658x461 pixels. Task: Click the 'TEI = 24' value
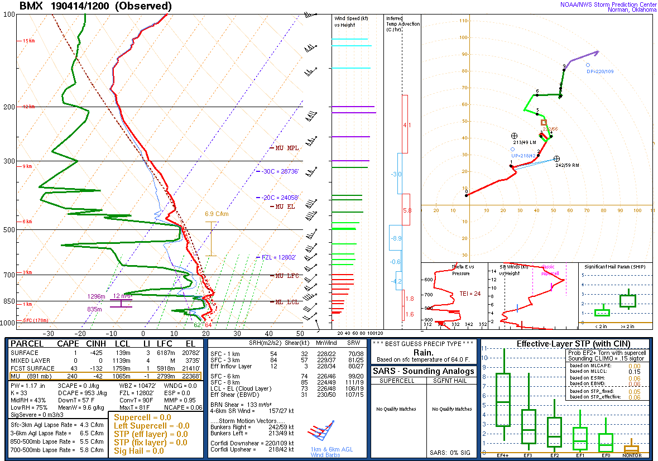470,294
